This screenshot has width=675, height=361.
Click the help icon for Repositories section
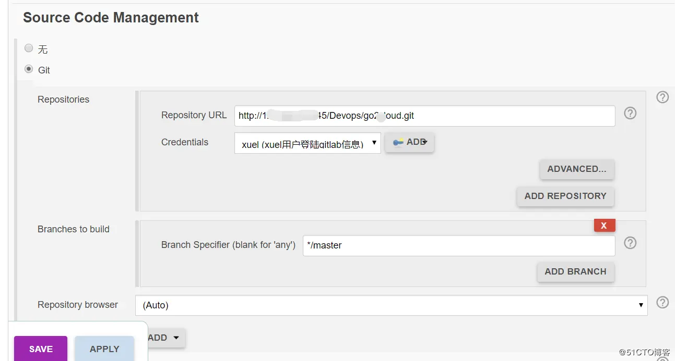click(662, 97)
